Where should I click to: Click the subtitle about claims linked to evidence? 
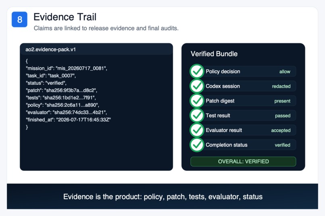106,28
